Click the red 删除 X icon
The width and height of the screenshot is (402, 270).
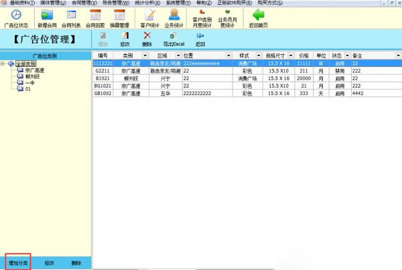click(147, 38)
